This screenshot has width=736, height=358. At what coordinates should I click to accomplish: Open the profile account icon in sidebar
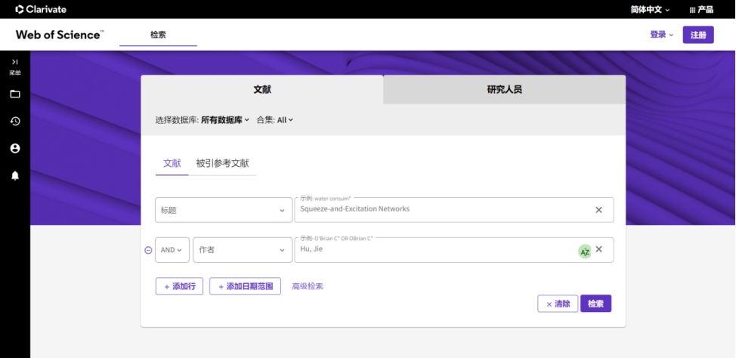click(15, 148)
